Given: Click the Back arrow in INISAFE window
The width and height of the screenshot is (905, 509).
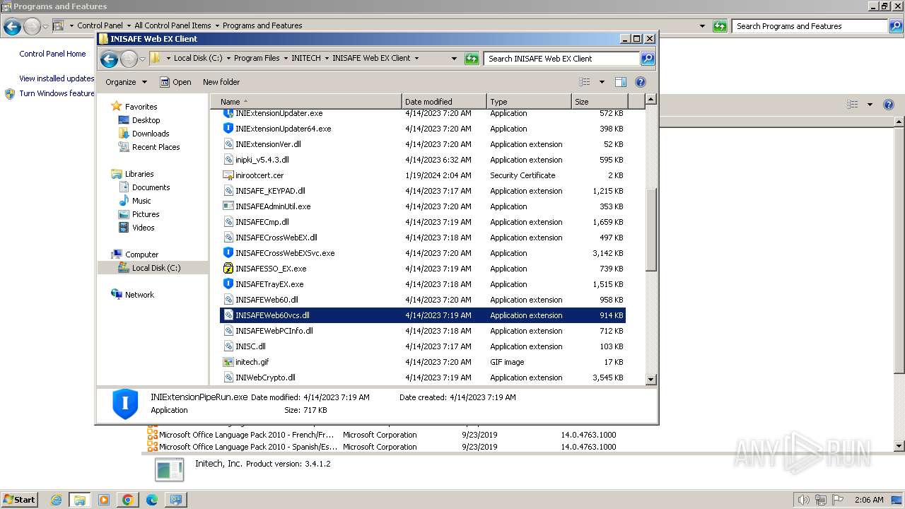Looking at the screenshot, I should (x=109, y=59).
